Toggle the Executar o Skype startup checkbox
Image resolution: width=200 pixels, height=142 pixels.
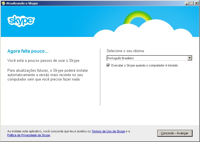[x=108, y=66]
